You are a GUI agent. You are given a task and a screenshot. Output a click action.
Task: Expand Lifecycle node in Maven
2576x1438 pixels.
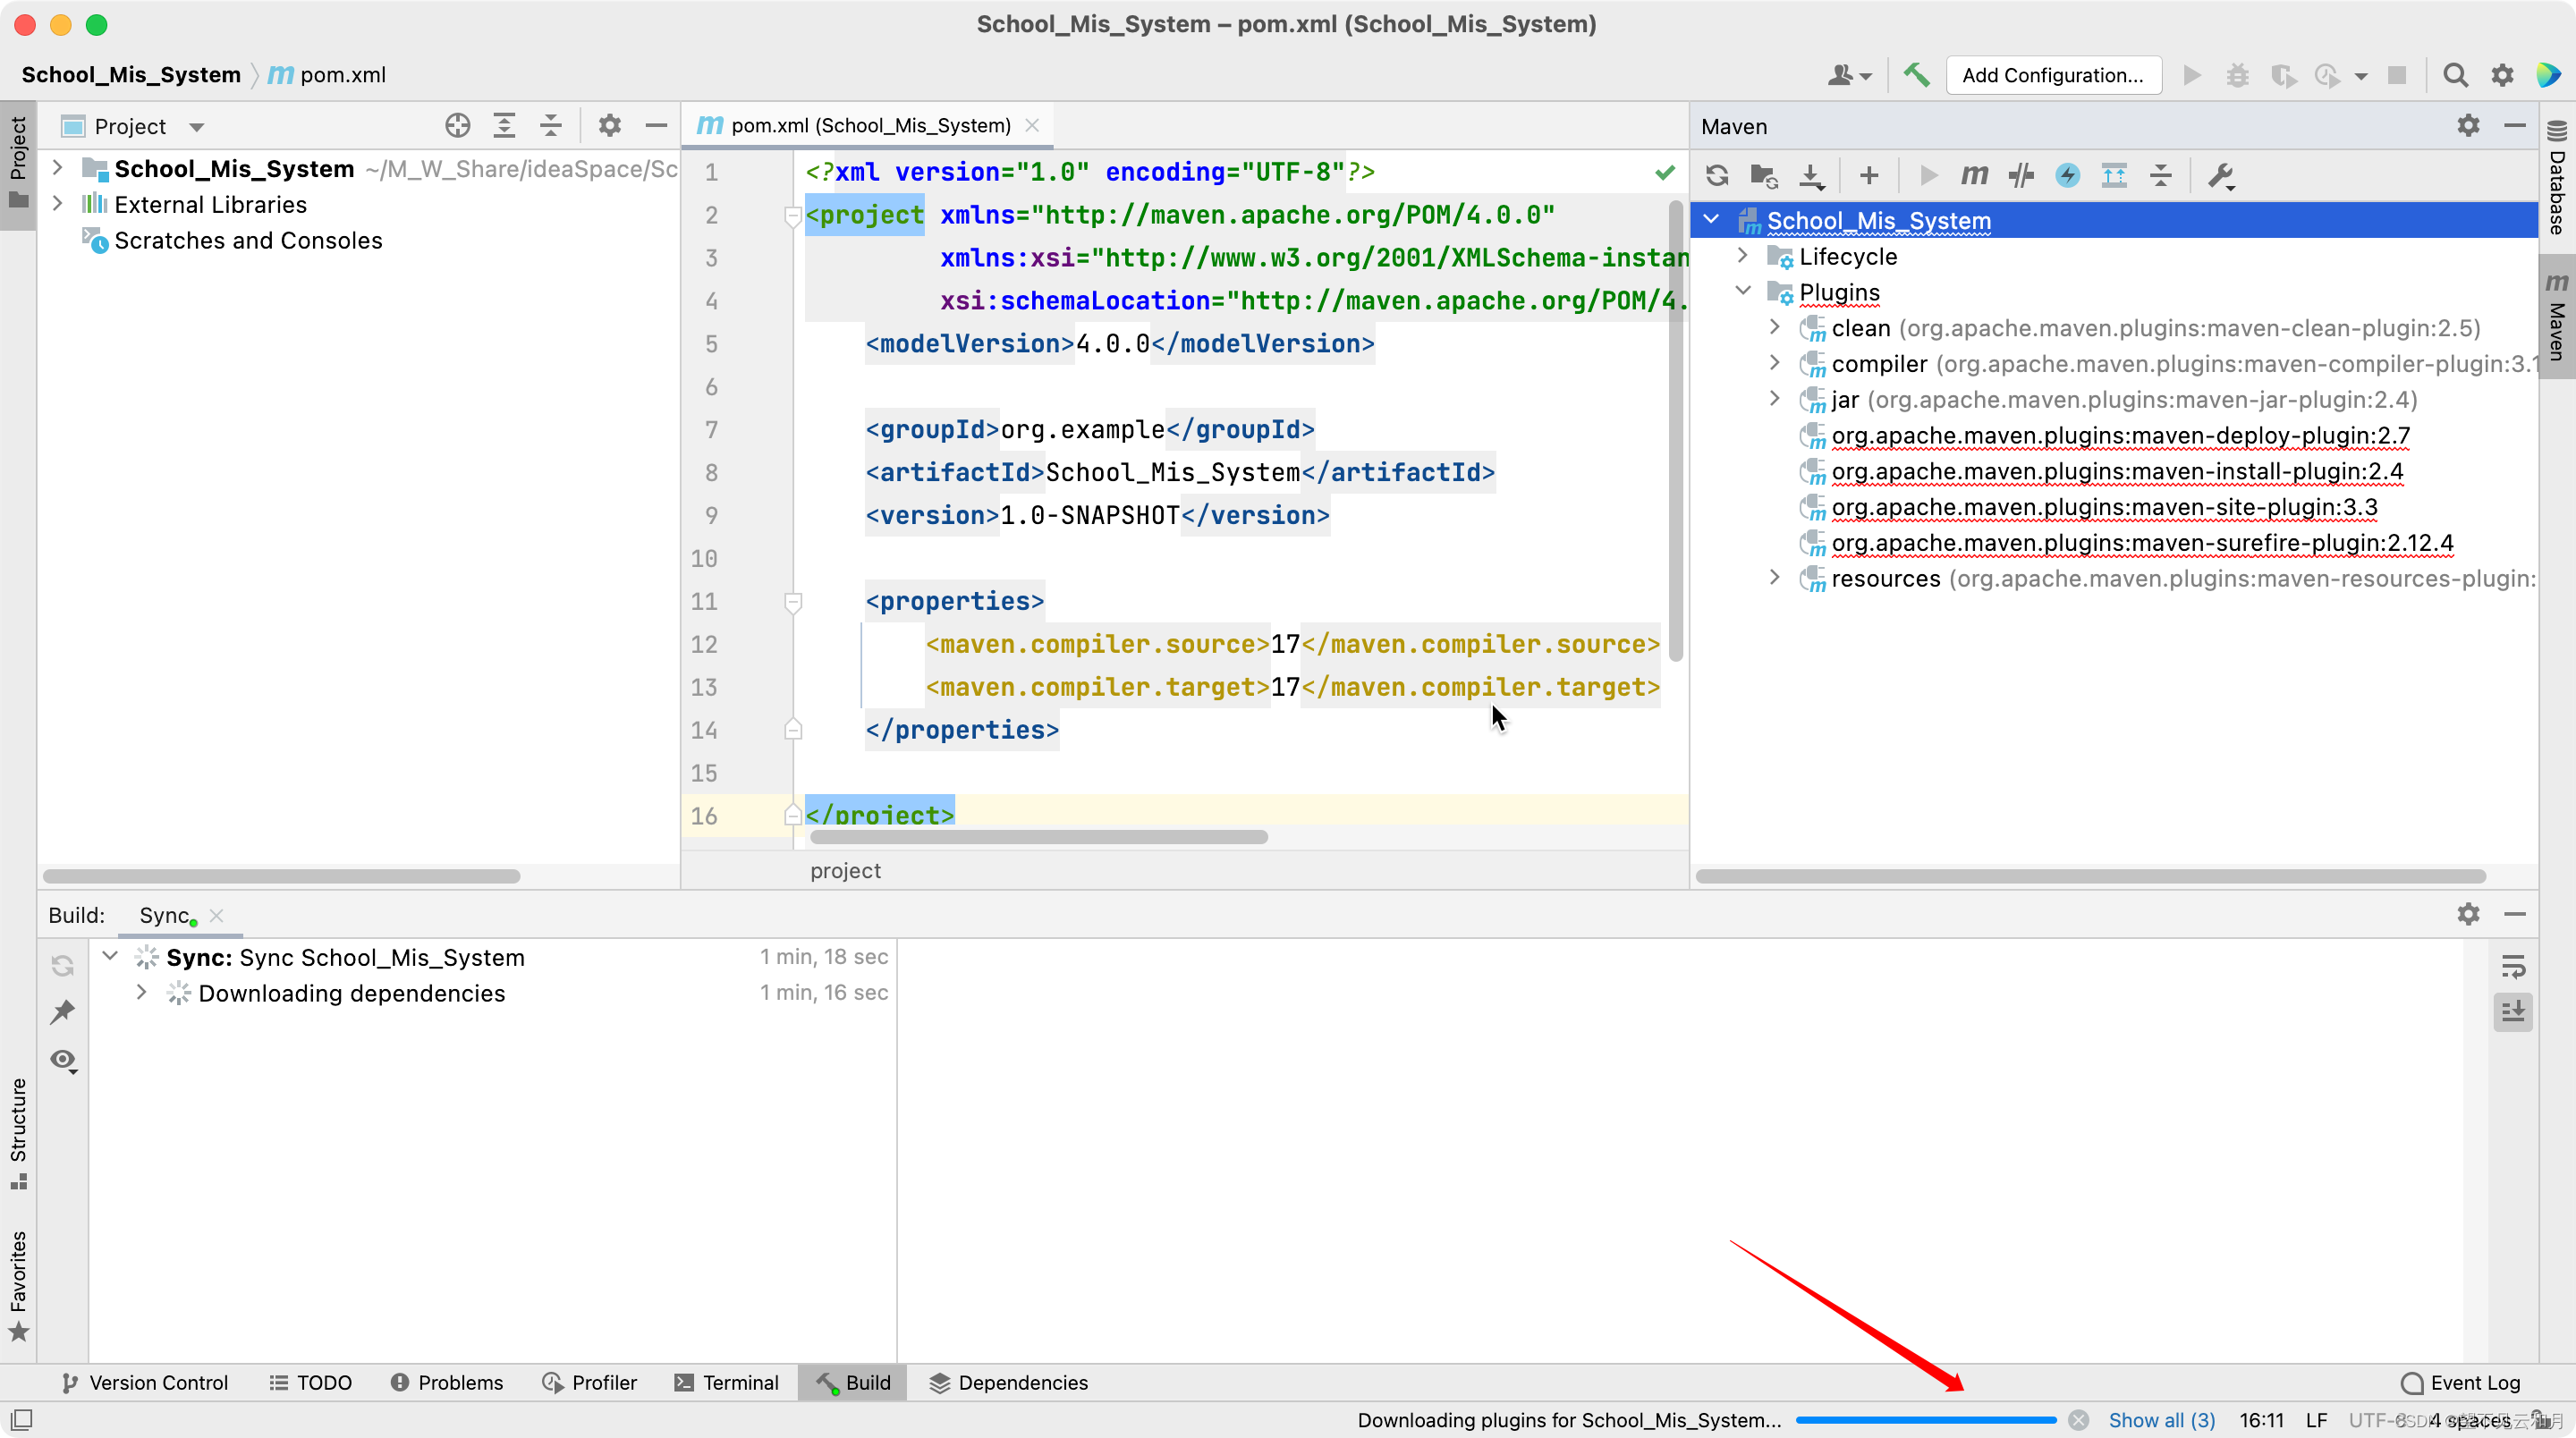pyautogui.click(x=1743, y=255)
